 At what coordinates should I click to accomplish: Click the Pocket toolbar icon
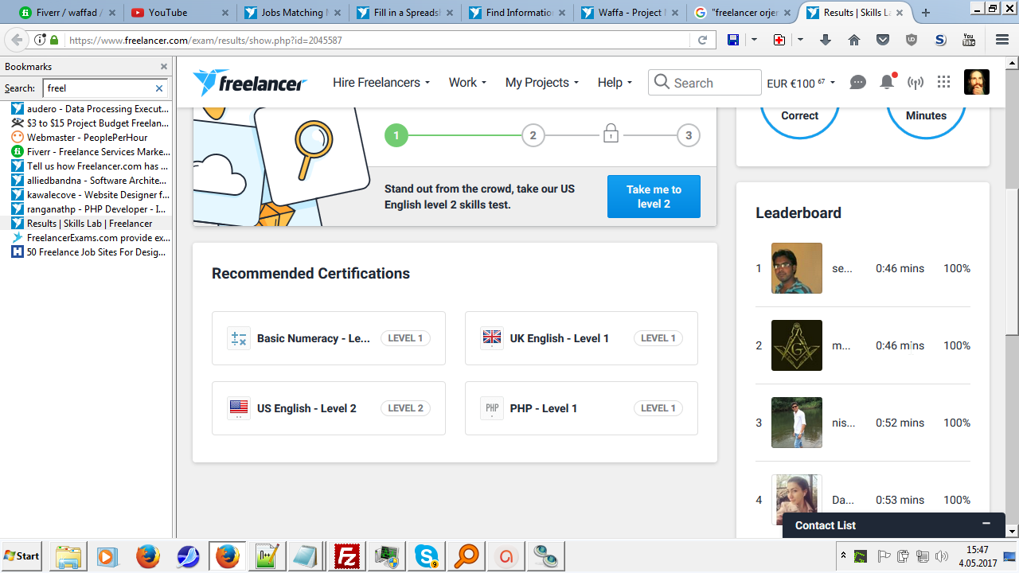click(x=883, y=41)
